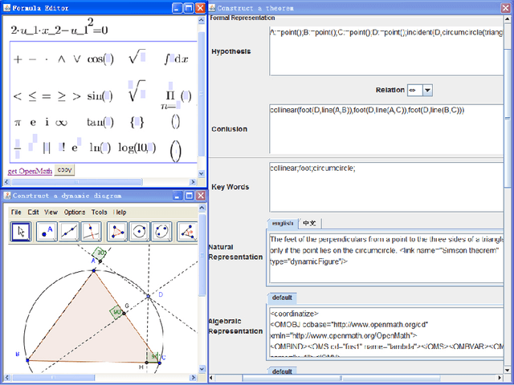514x385 pixels.
Task: Switch to the 中文 tab
Action: [309, 223]
